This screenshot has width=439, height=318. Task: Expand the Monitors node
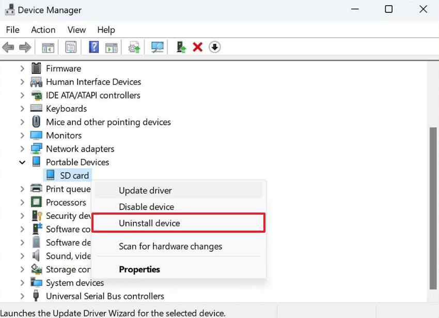pos(22,135)
